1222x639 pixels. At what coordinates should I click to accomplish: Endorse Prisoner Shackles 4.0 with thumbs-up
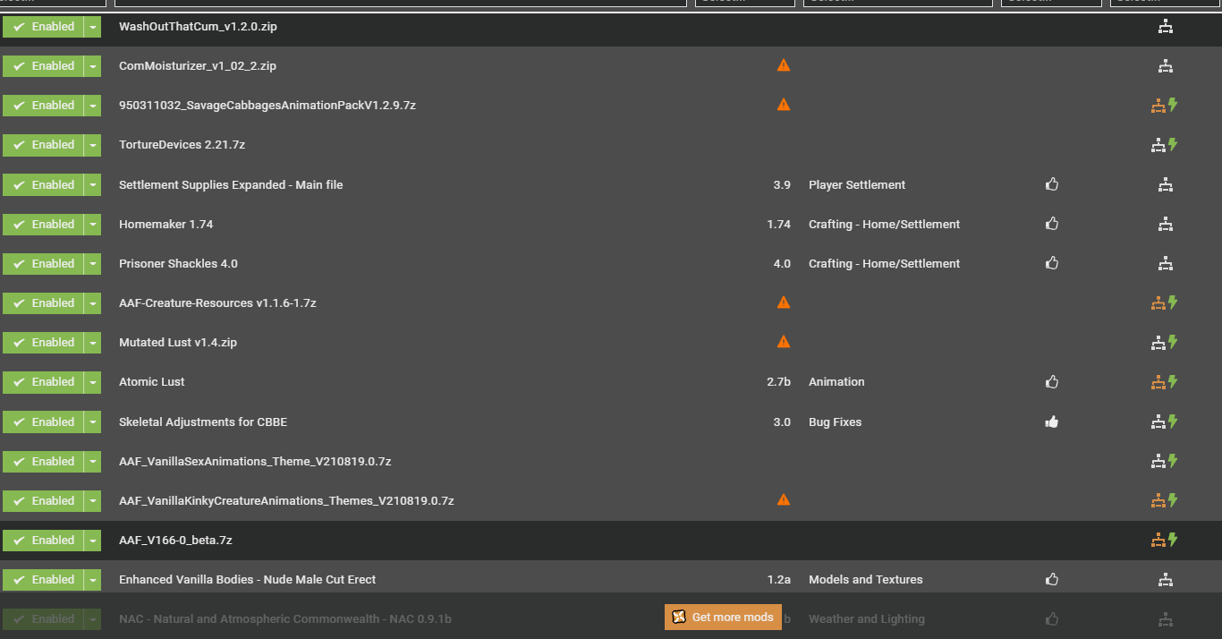pos(1052,263)
